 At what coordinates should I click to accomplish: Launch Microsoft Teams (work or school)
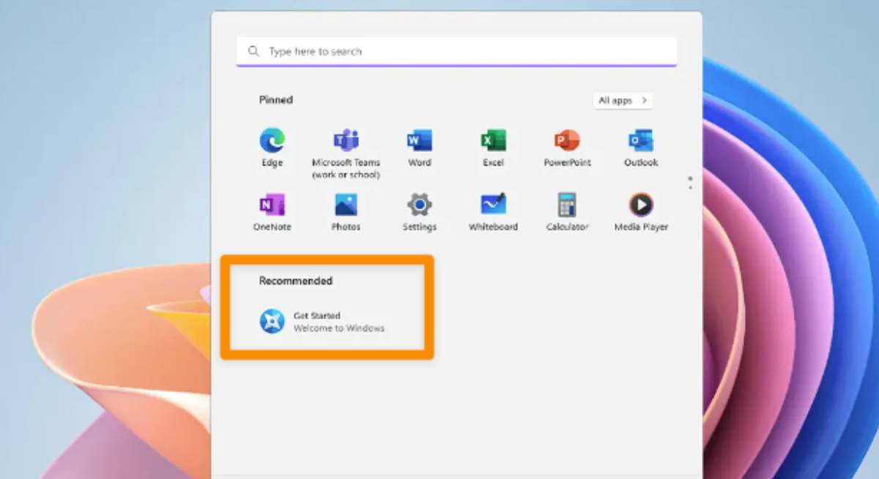(346, 140)
